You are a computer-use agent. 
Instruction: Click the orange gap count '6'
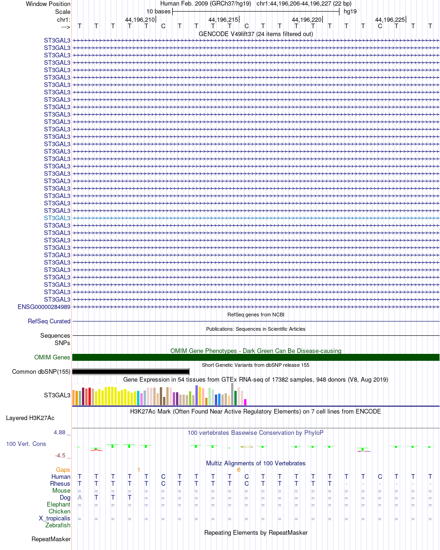[x=239, y=470]
